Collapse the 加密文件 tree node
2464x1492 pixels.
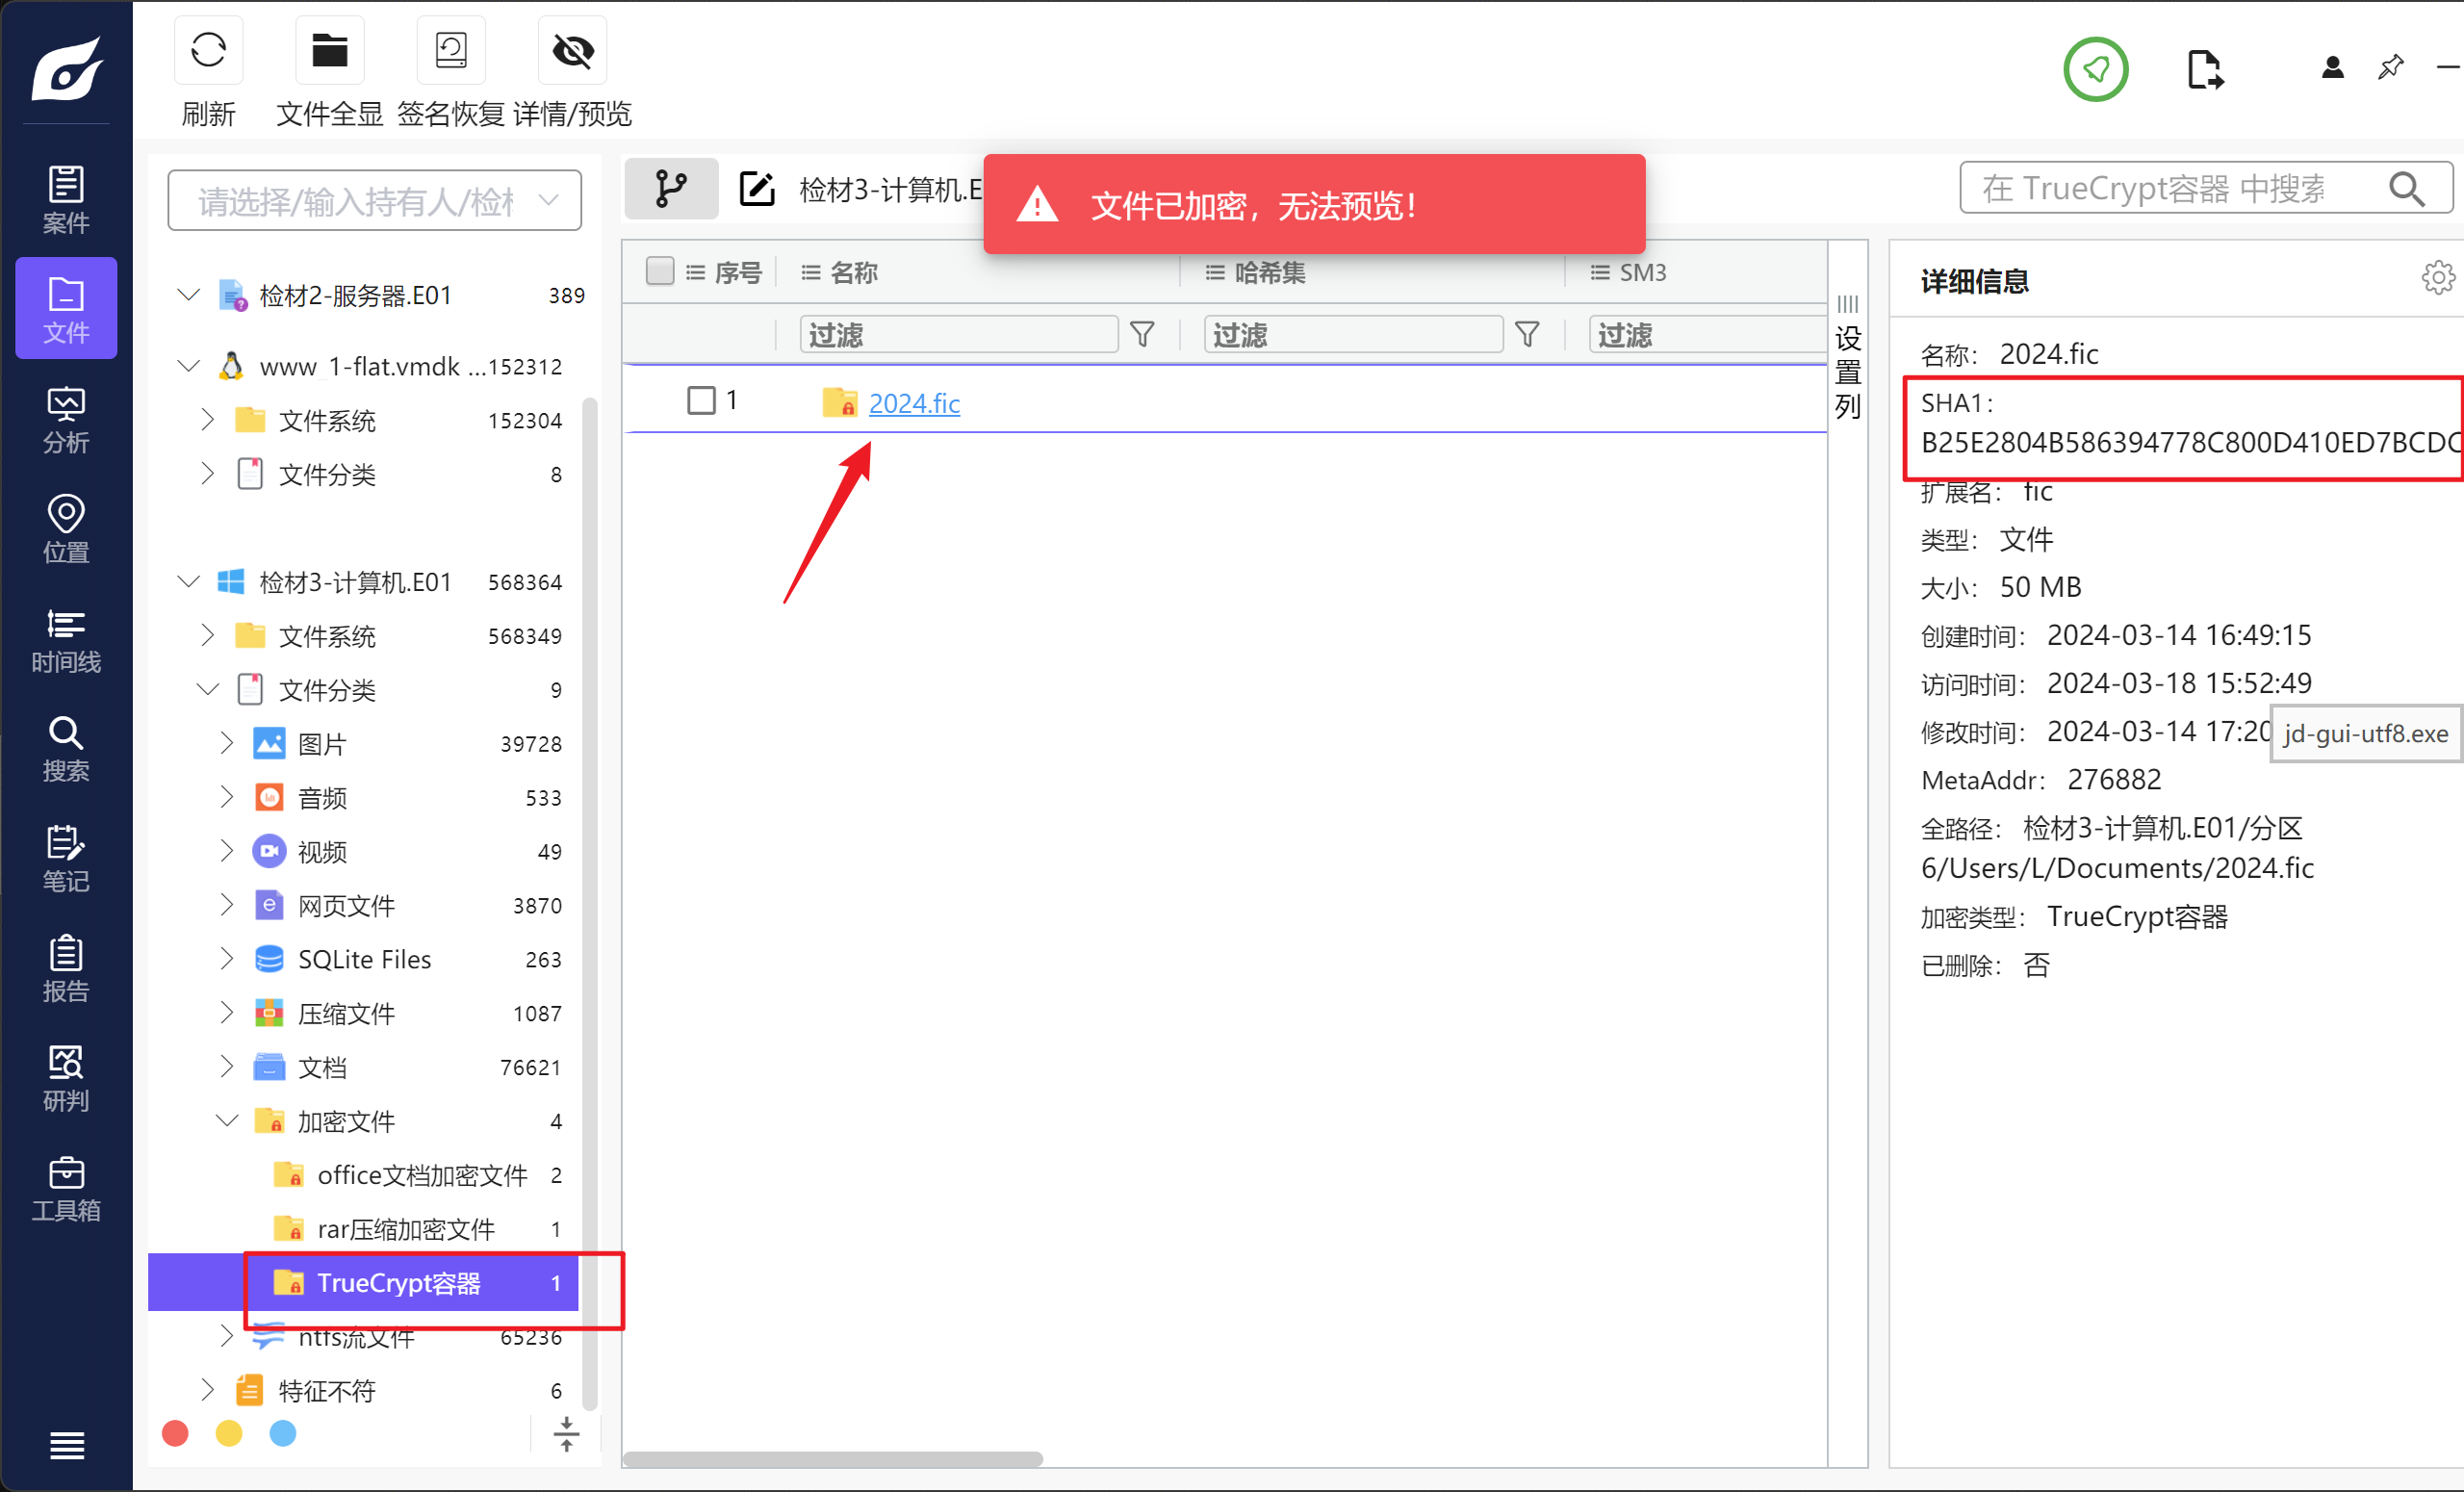click(x=227, y=1121)
